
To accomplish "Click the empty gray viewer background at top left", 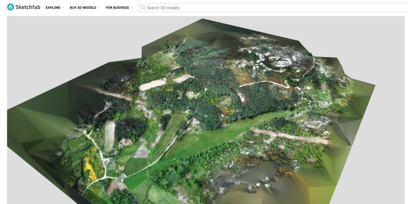I will (x=64, y=38).
